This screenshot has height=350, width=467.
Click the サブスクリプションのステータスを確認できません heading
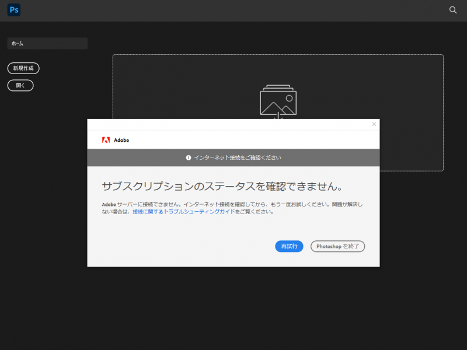click(222, 186)
